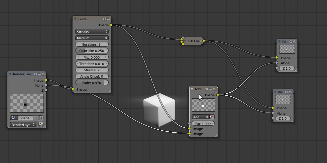The image size is (327, 163).
Task: Click the Color Modulation 0.250 slider
Action: coord(92,51)
